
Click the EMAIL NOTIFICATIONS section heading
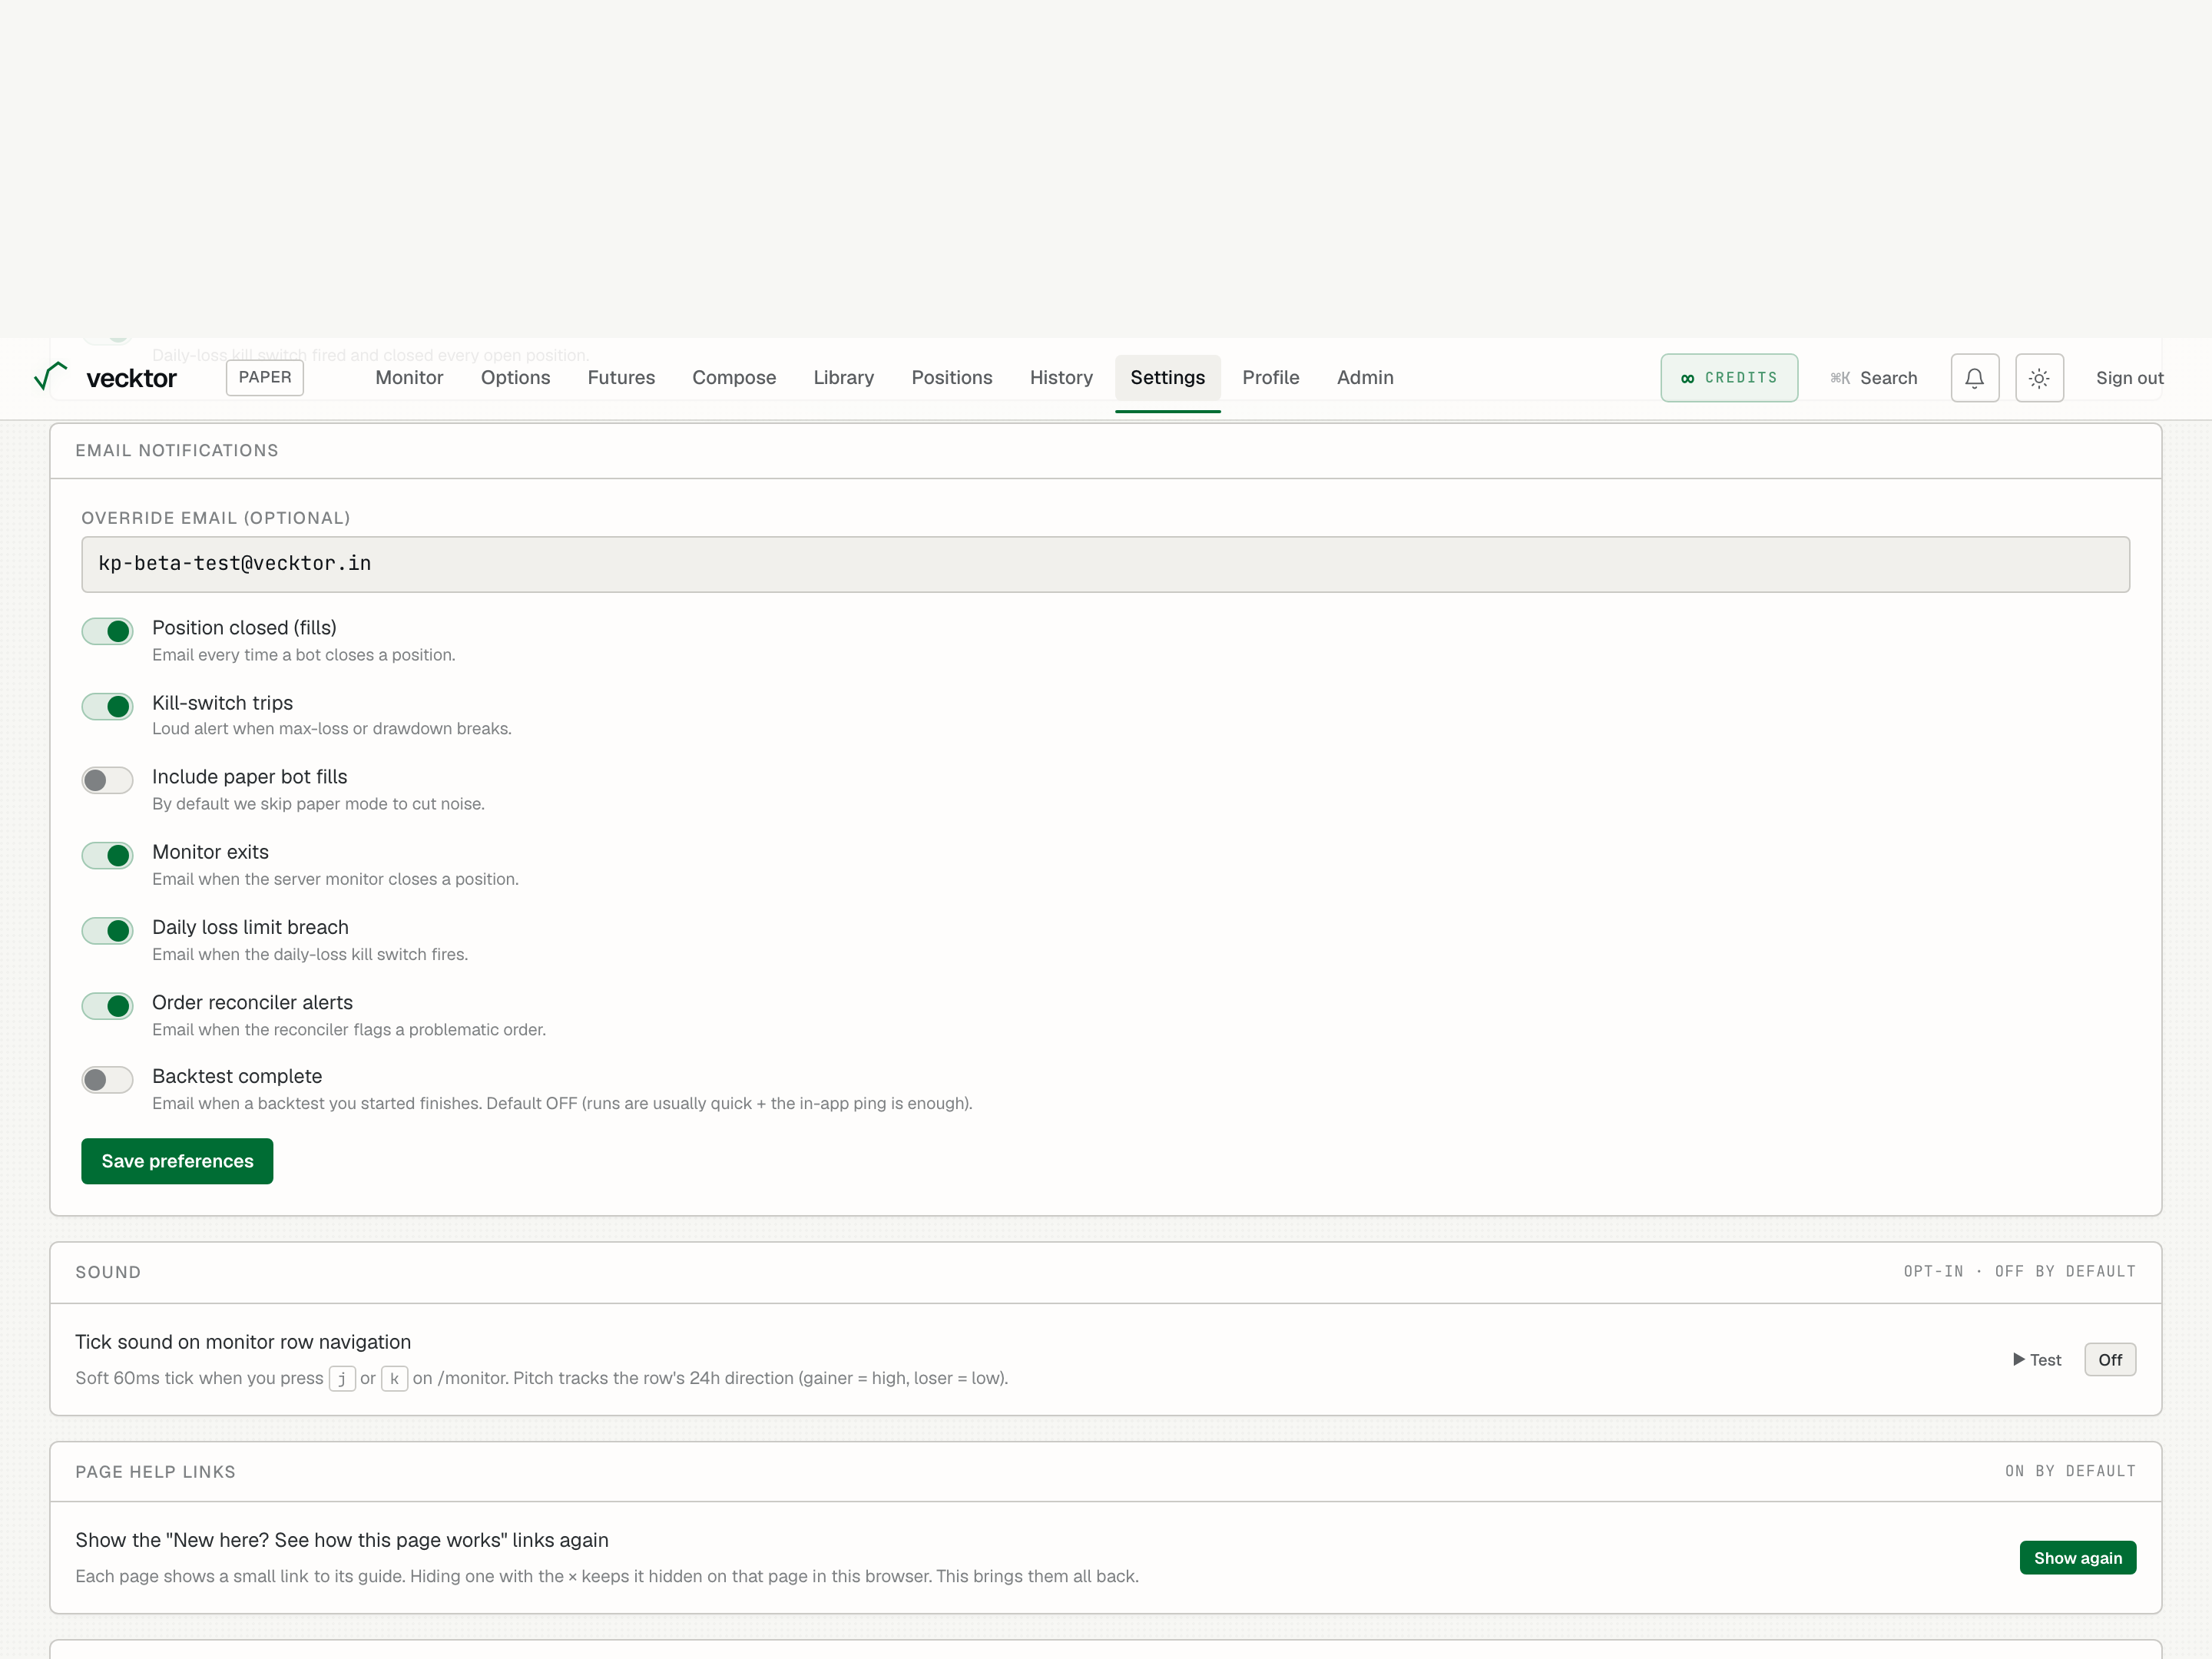point(177,451)
